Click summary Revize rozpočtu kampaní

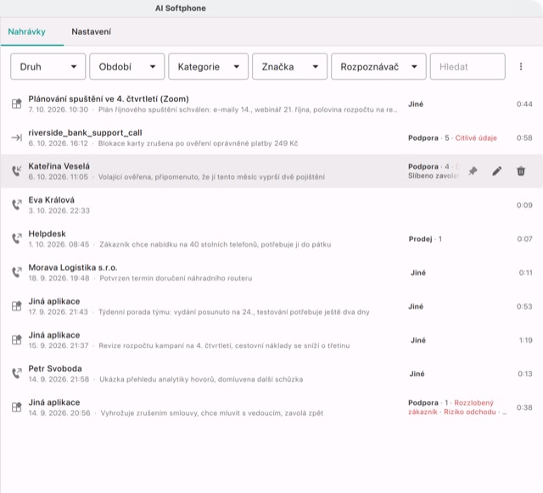point(224,345)
